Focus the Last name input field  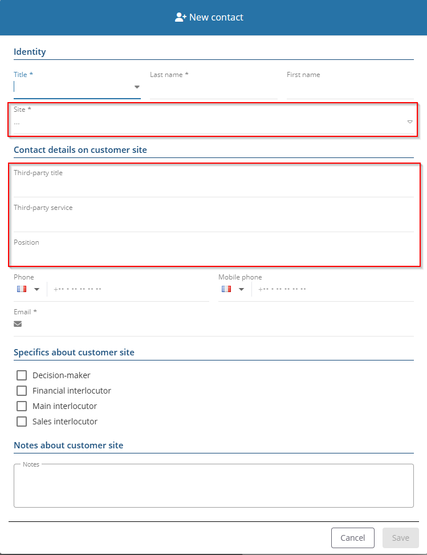213,89
